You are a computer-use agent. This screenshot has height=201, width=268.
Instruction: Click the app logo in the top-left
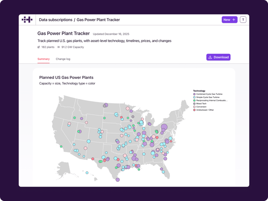pyautogui.click(x=27, y=20)
